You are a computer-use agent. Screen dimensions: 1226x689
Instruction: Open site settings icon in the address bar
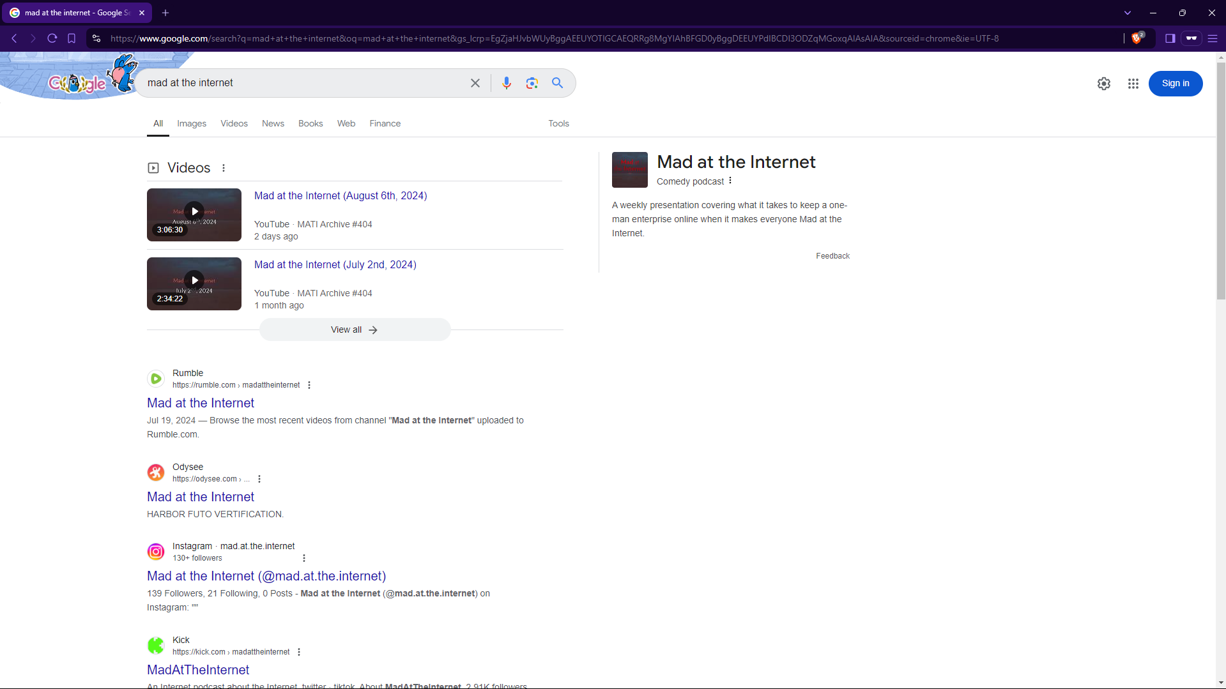coord(96,38)
